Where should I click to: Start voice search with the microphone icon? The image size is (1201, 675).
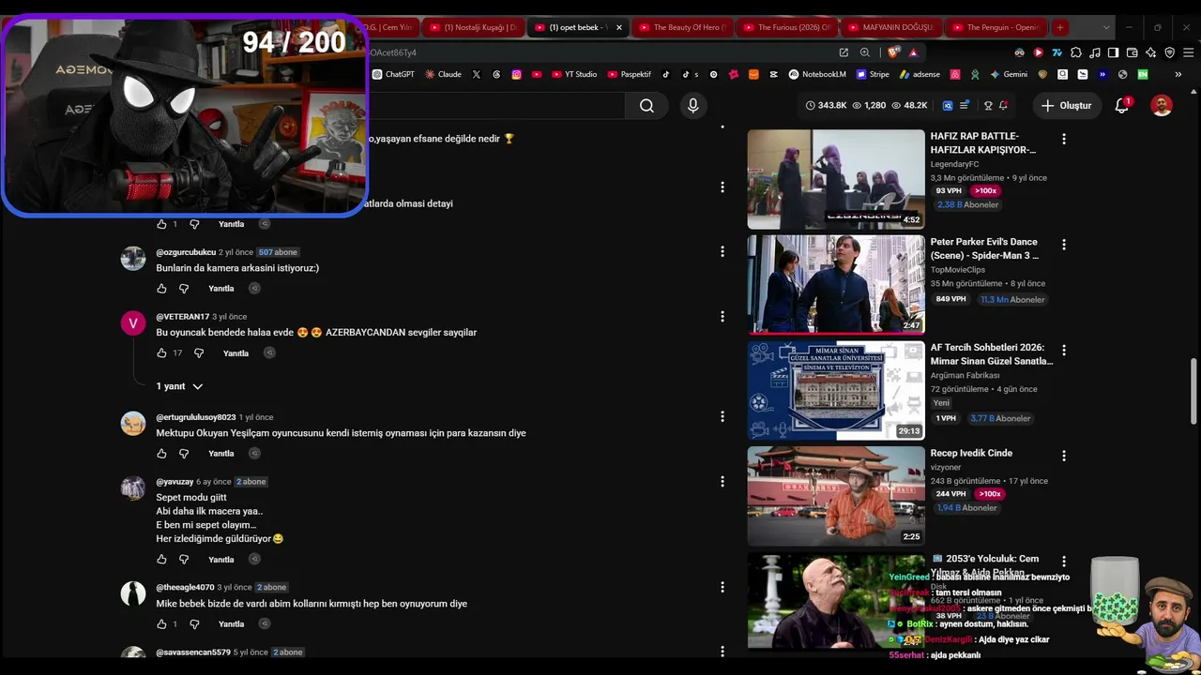tap(693, 106)
